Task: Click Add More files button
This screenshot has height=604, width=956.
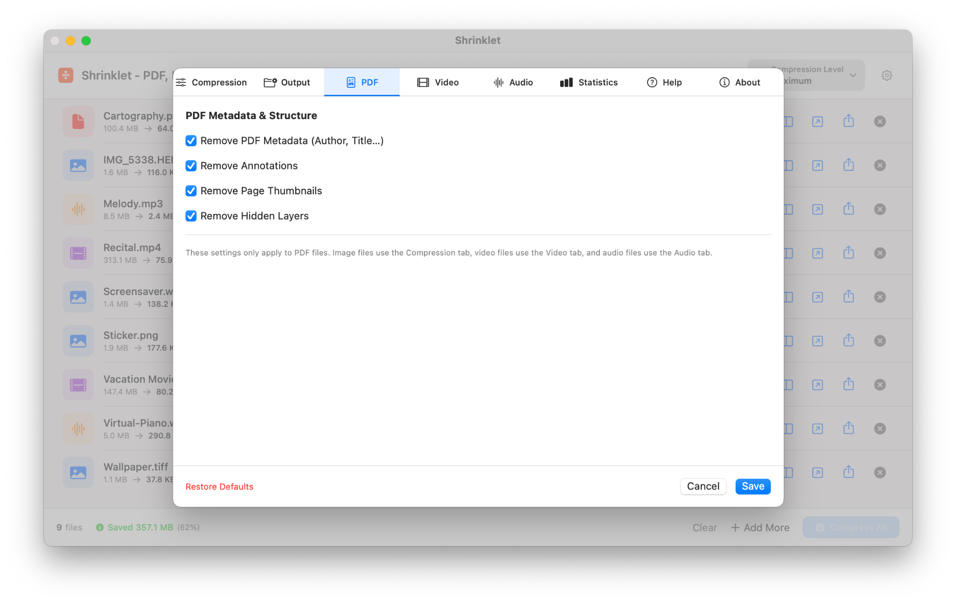Action: point(760,527)
